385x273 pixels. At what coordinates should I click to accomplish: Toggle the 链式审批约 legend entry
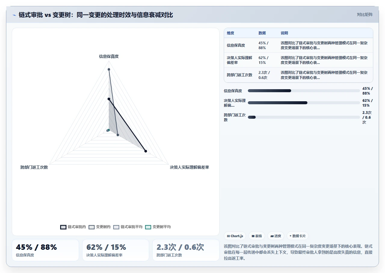pos(73,227)
